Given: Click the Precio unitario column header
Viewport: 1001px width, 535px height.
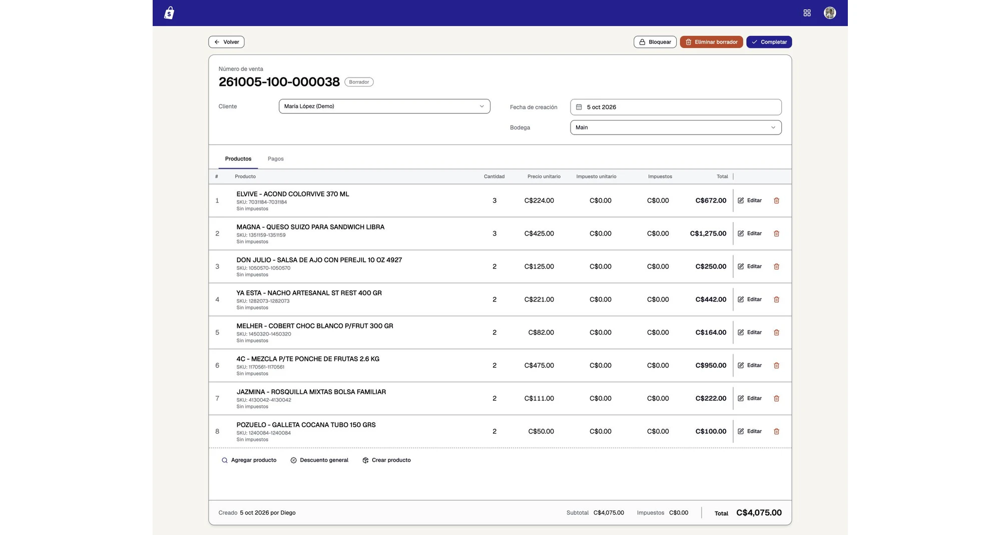Looking at the screenshot, I should pos(544,176).
